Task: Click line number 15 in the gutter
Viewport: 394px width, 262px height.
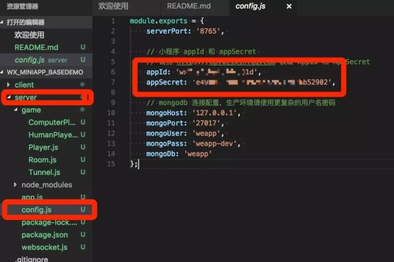Action: (113, 162)
